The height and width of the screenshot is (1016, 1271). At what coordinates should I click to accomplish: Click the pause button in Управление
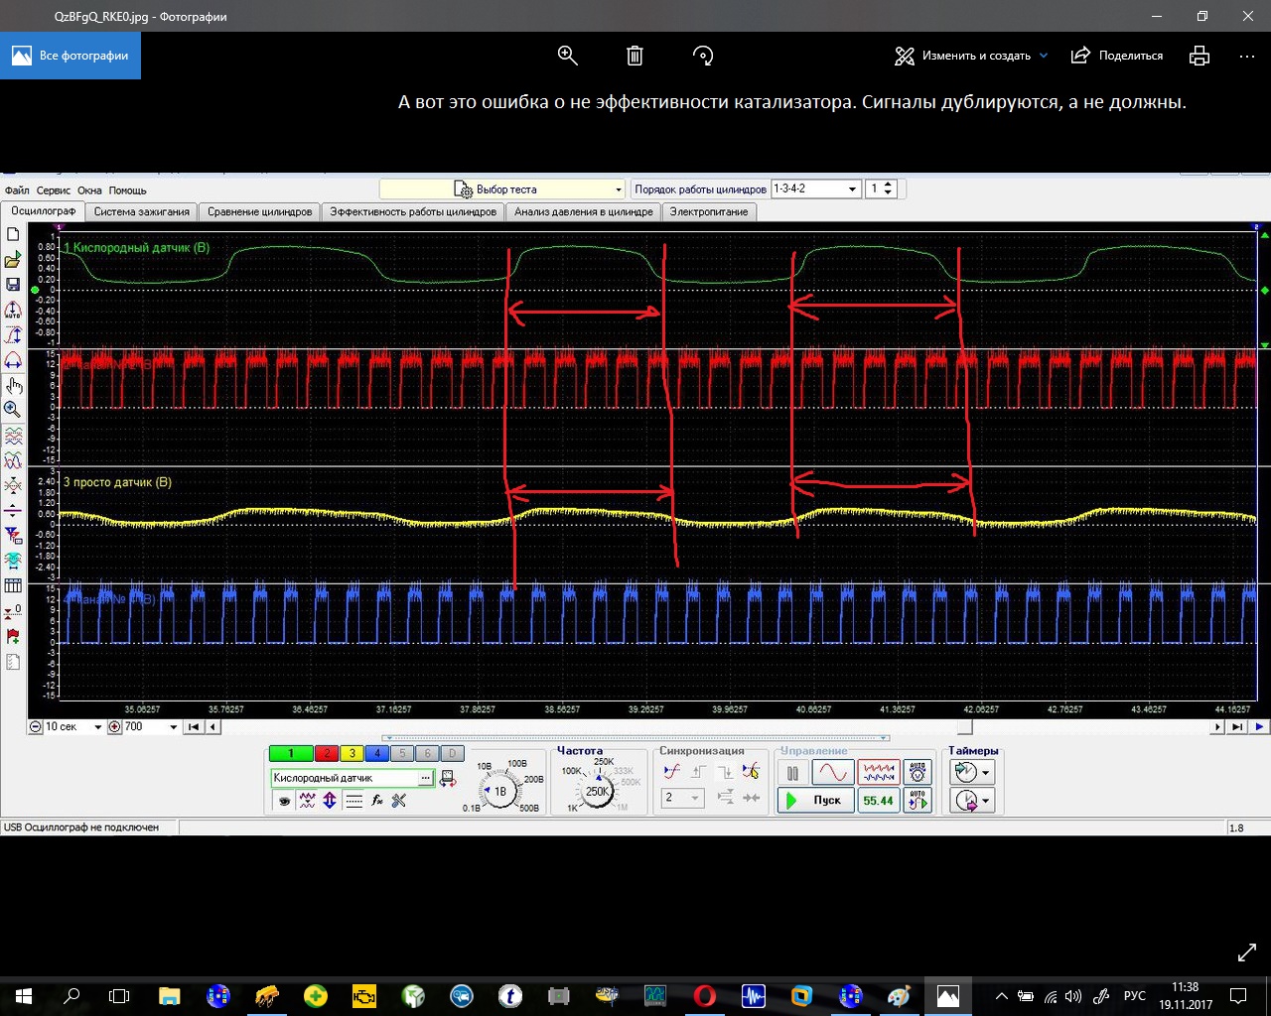[x=792, y=772]
